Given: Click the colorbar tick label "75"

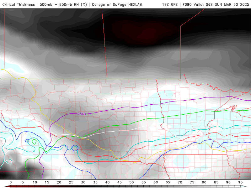Looking at the screenshot, I should 192,182.
